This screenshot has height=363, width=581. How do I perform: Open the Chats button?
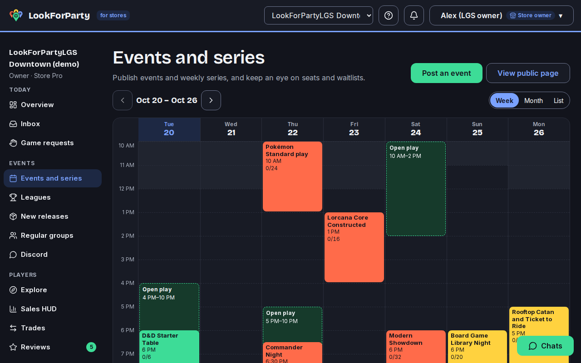[x=545, y=346]
